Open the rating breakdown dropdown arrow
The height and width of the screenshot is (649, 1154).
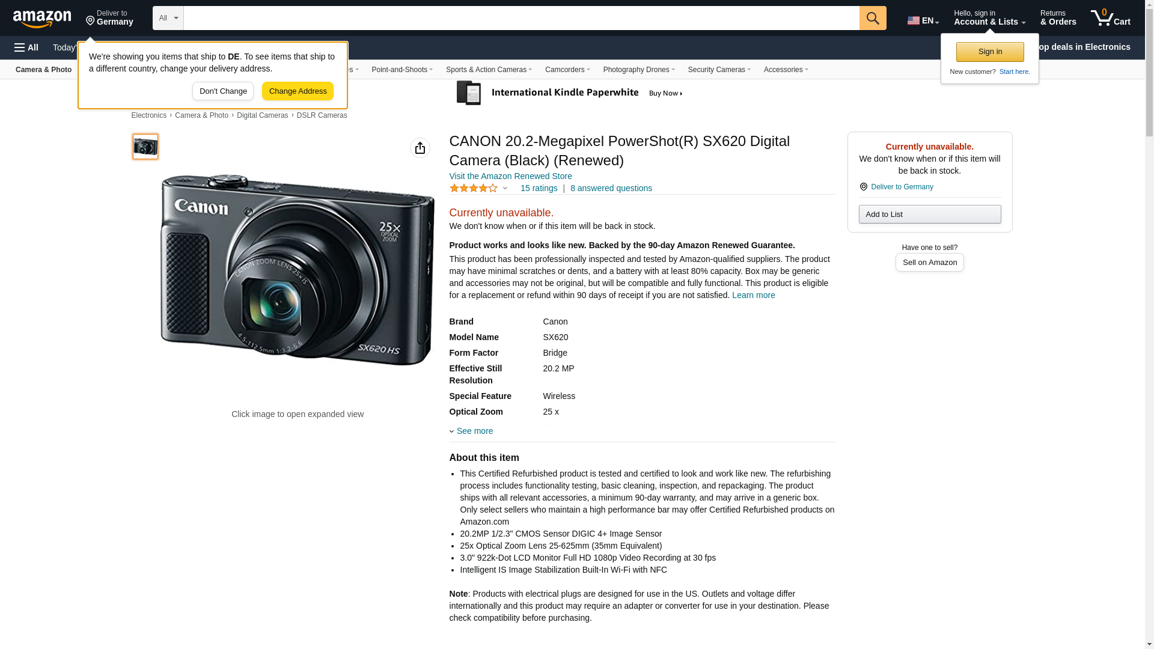pos(505,189)
